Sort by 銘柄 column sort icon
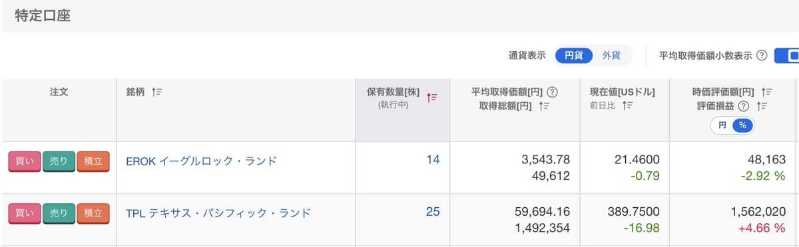Screen dimensions: 799x247 coord(157,92)
